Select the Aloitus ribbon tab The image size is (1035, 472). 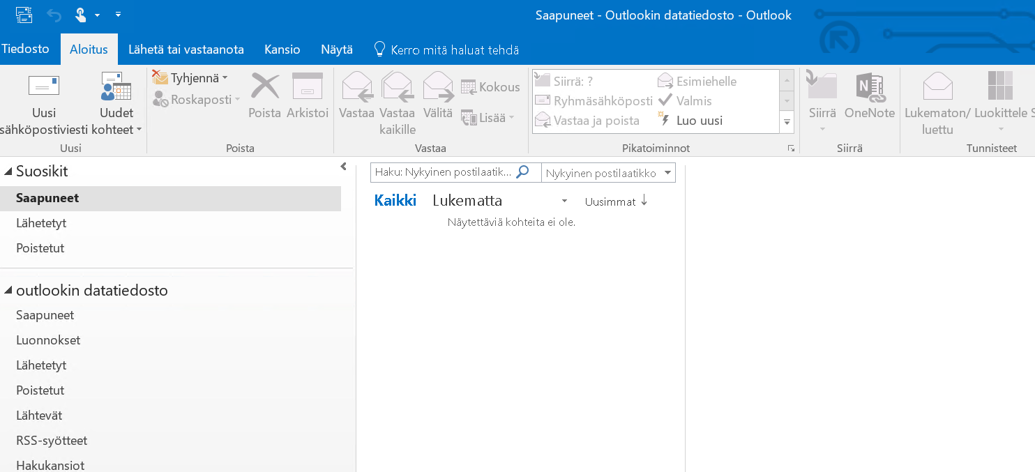(89, 50)
